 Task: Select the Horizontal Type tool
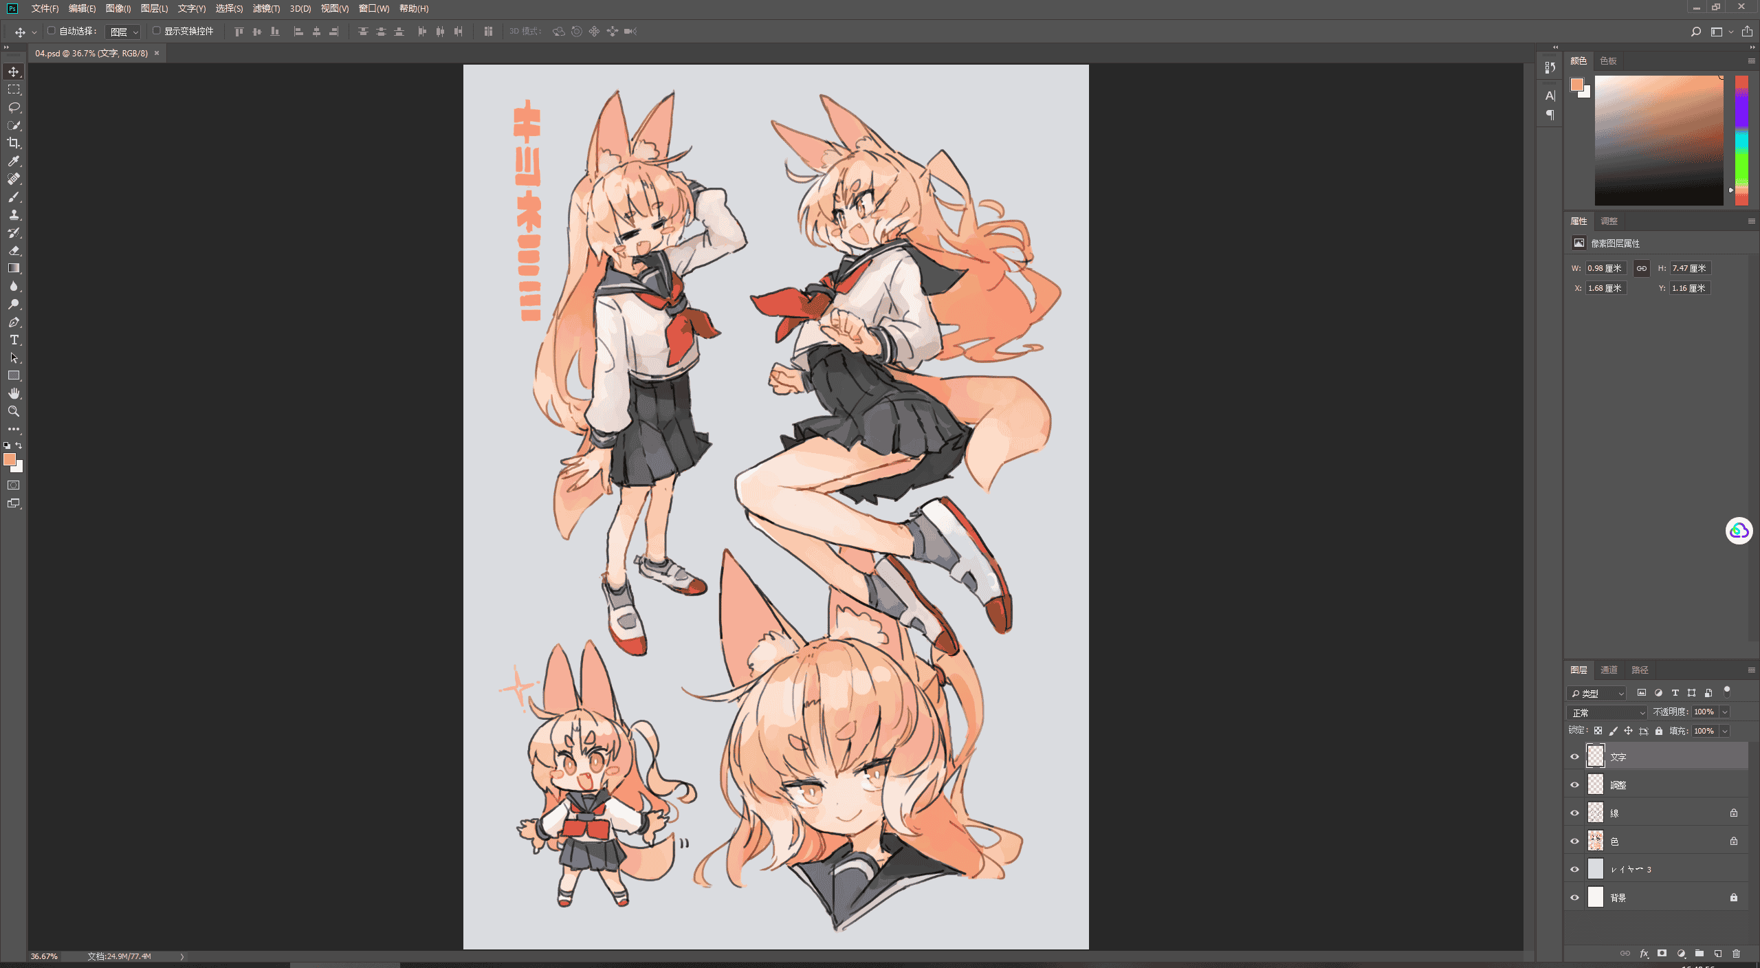click(x=14, y=340)
